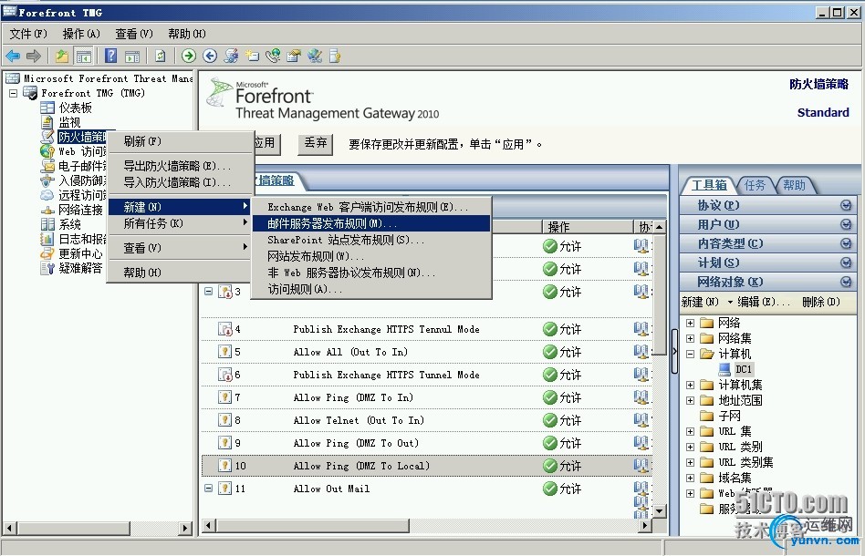The height and width of the screenshot is (556, 865).
Task: Switch to the 帮助 tab in right pane
Action: click(795, 185)
